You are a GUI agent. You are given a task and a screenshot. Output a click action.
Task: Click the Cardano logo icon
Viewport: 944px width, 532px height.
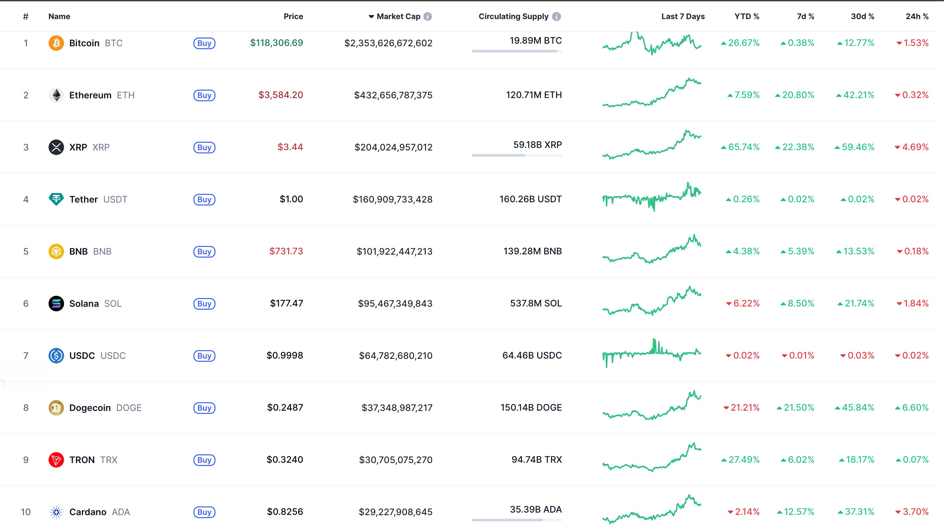click(x=56, y=512)
